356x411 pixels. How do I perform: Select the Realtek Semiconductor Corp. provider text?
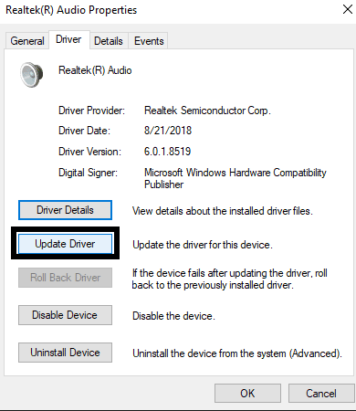[x=207, y=111]
